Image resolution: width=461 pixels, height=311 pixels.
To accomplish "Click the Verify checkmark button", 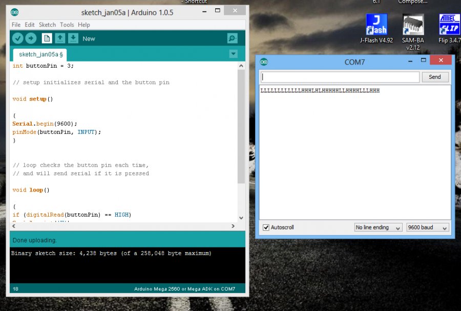I will pos(17,38).
